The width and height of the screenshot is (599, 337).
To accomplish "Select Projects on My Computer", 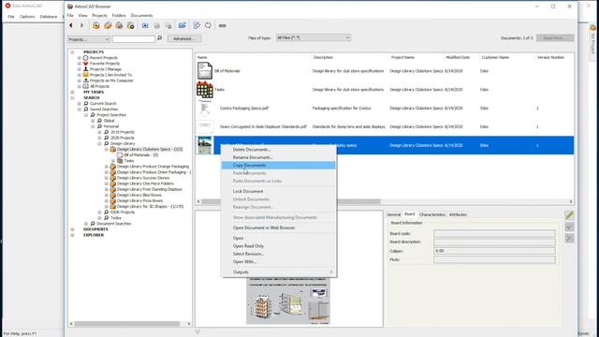I will 111,81.
